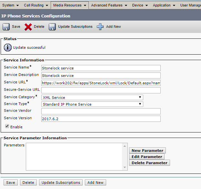Viewport: 201px width, 189px height.
Task: Click the red X Delete icon
Action: click(28, 27)
